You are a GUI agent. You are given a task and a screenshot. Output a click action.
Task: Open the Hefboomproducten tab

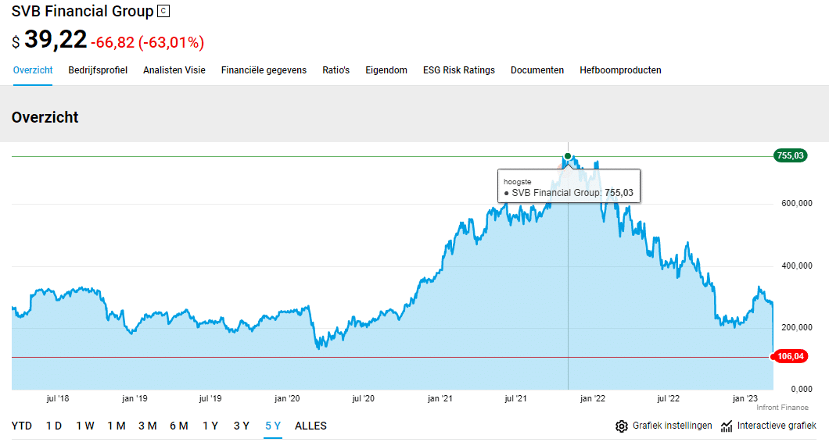[620, 70]
